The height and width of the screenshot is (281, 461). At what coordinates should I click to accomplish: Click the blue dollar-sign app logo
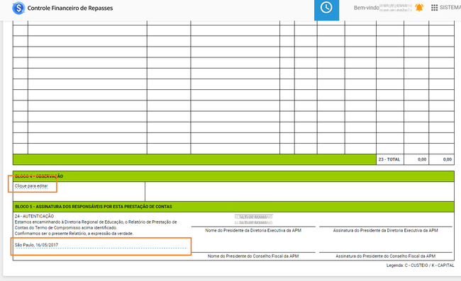(18, 8)
